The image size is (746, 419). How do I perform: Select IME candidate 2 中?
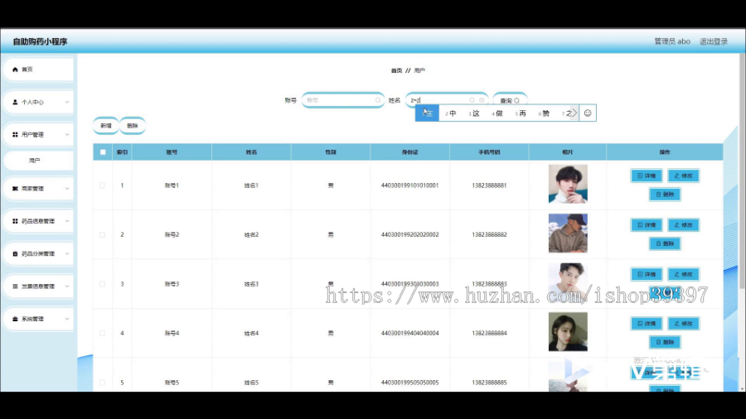pos(451,113)
